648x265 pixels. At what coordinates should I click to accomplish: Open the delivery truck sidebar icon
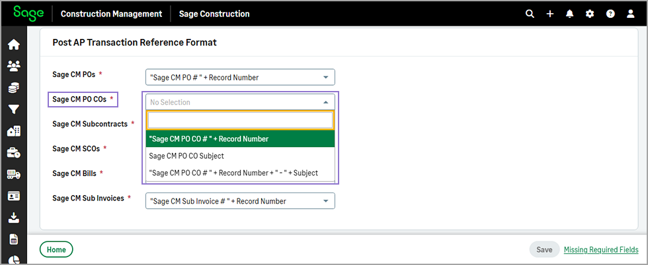[14, 174]
